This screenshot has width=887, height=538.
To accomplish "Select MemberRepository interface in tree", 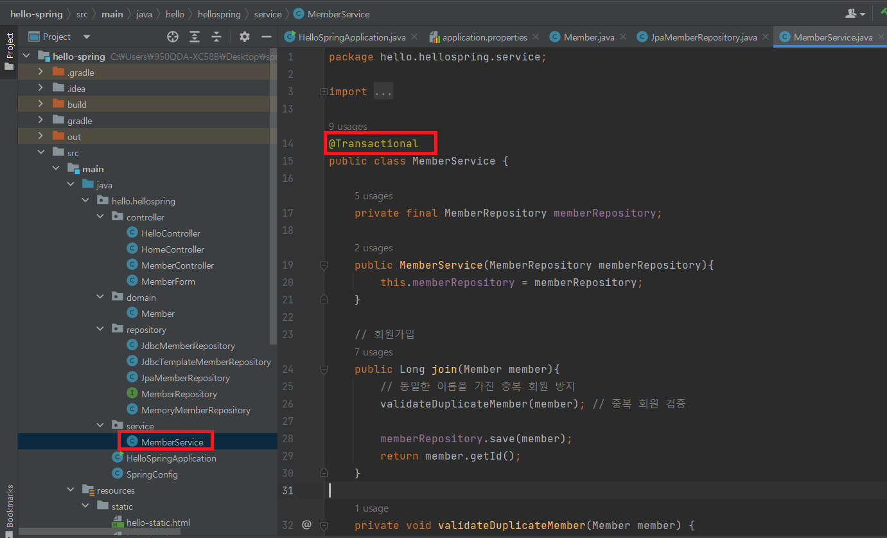I will pos(179,394).
